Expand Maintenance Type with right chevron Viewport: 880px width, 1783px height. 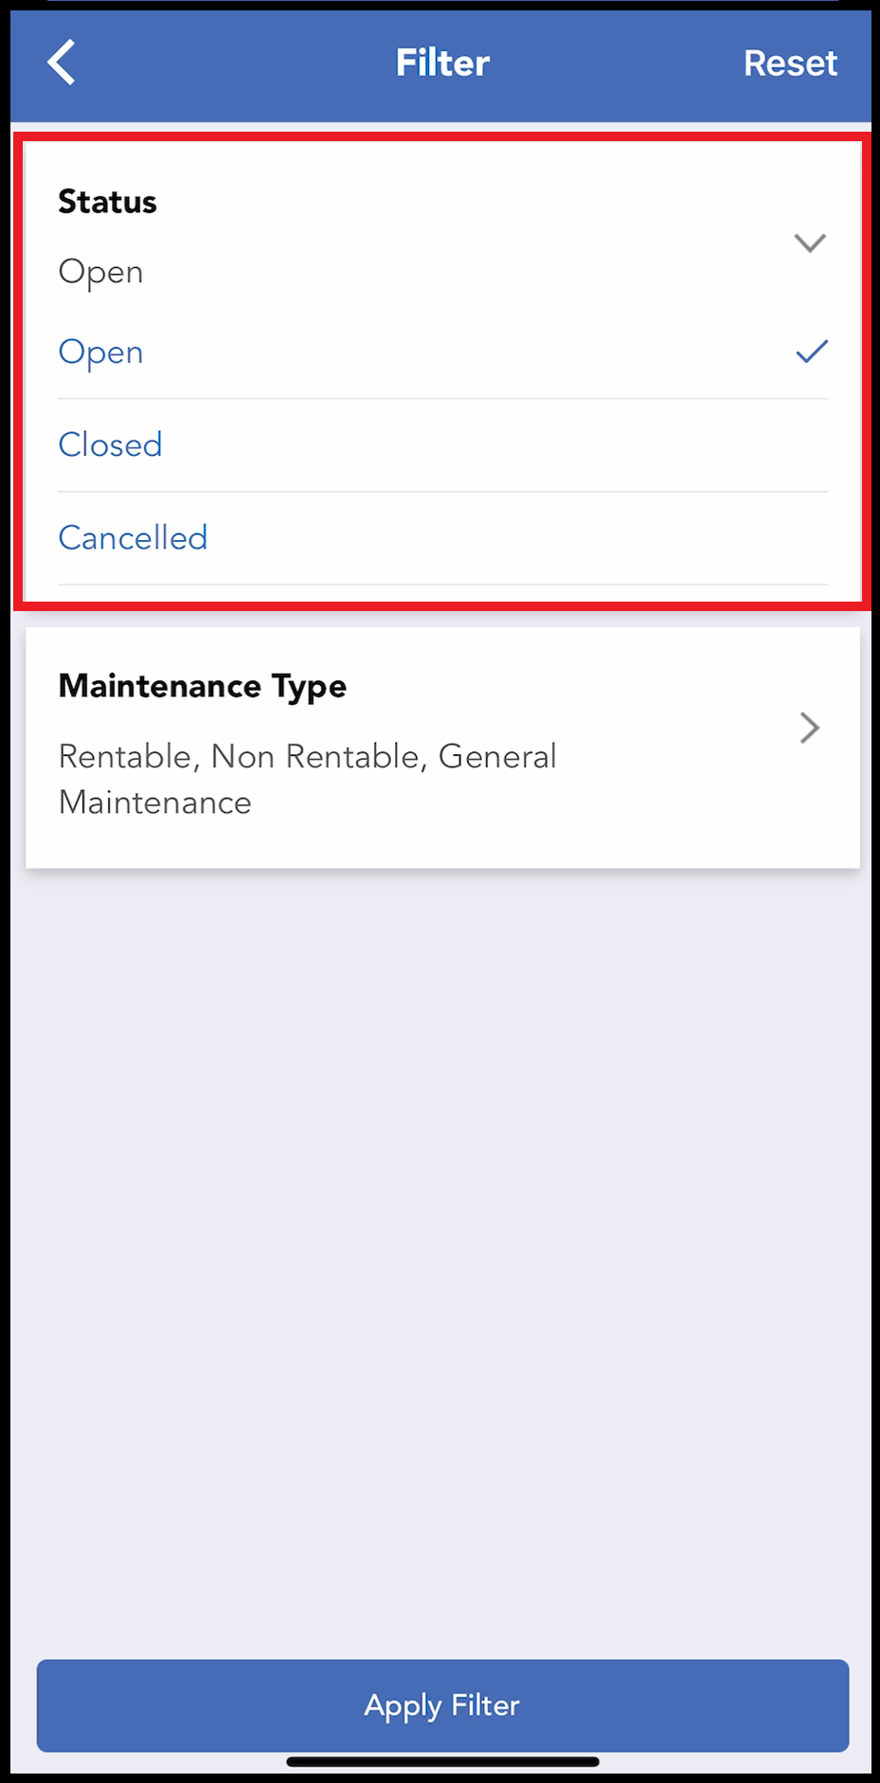point(809,728)
